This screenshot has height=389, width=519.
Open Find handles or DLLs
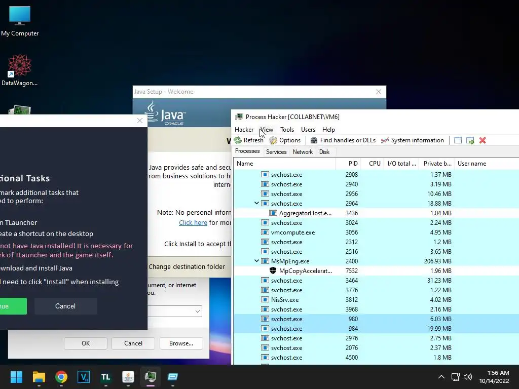click(x=343, y=140)
